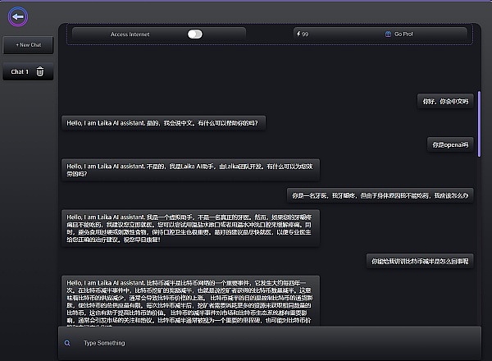Click the 99 credits counter
The height and width of the screenshot is (361, 492).
[305, 34]
